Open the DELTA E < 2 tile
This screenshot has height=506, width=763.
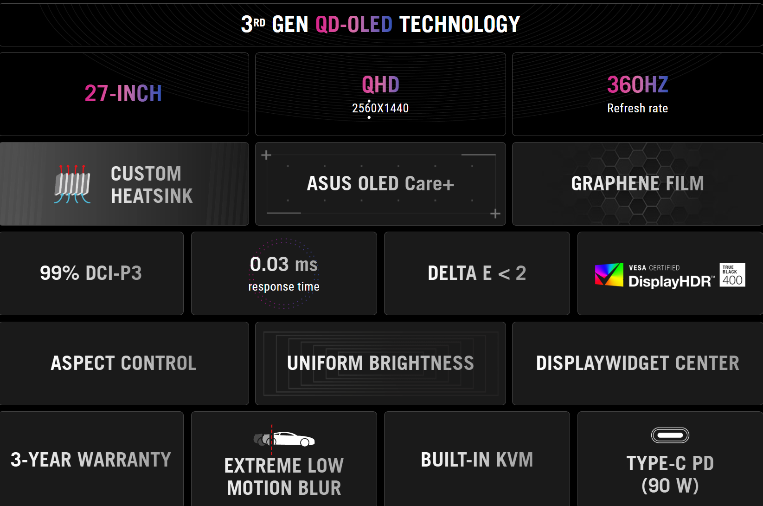(x=477, y=273)
